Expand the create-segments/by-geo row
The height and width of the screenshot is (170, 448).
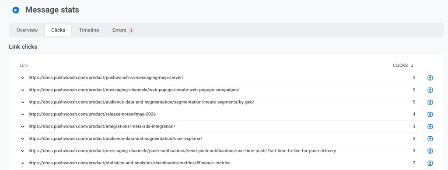(x=23, y=102)
